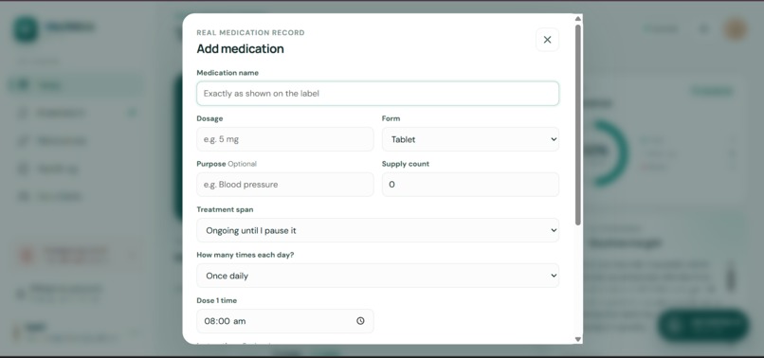Open the Form dropdown showing Tablet

470,139
